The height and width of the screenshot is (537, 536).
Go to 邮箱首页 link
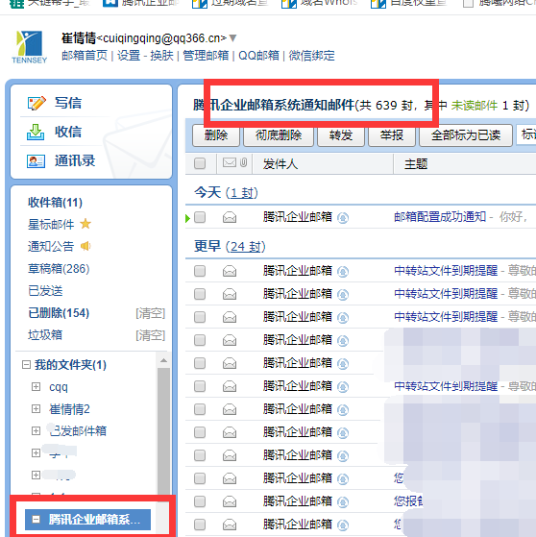click(85, 56)
